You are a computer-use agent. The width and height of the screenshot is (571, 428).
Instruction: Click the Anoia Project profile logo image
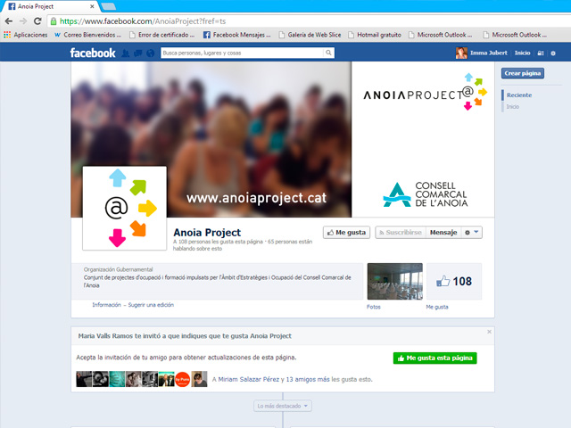tap(125, 208)
